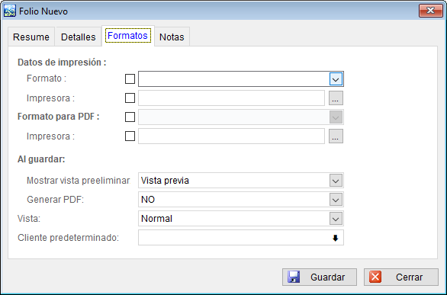This screenshot has height=295, width=447.
Task: Toggle the Formato para PDF checkbox
Action: (x=130, y=117)
